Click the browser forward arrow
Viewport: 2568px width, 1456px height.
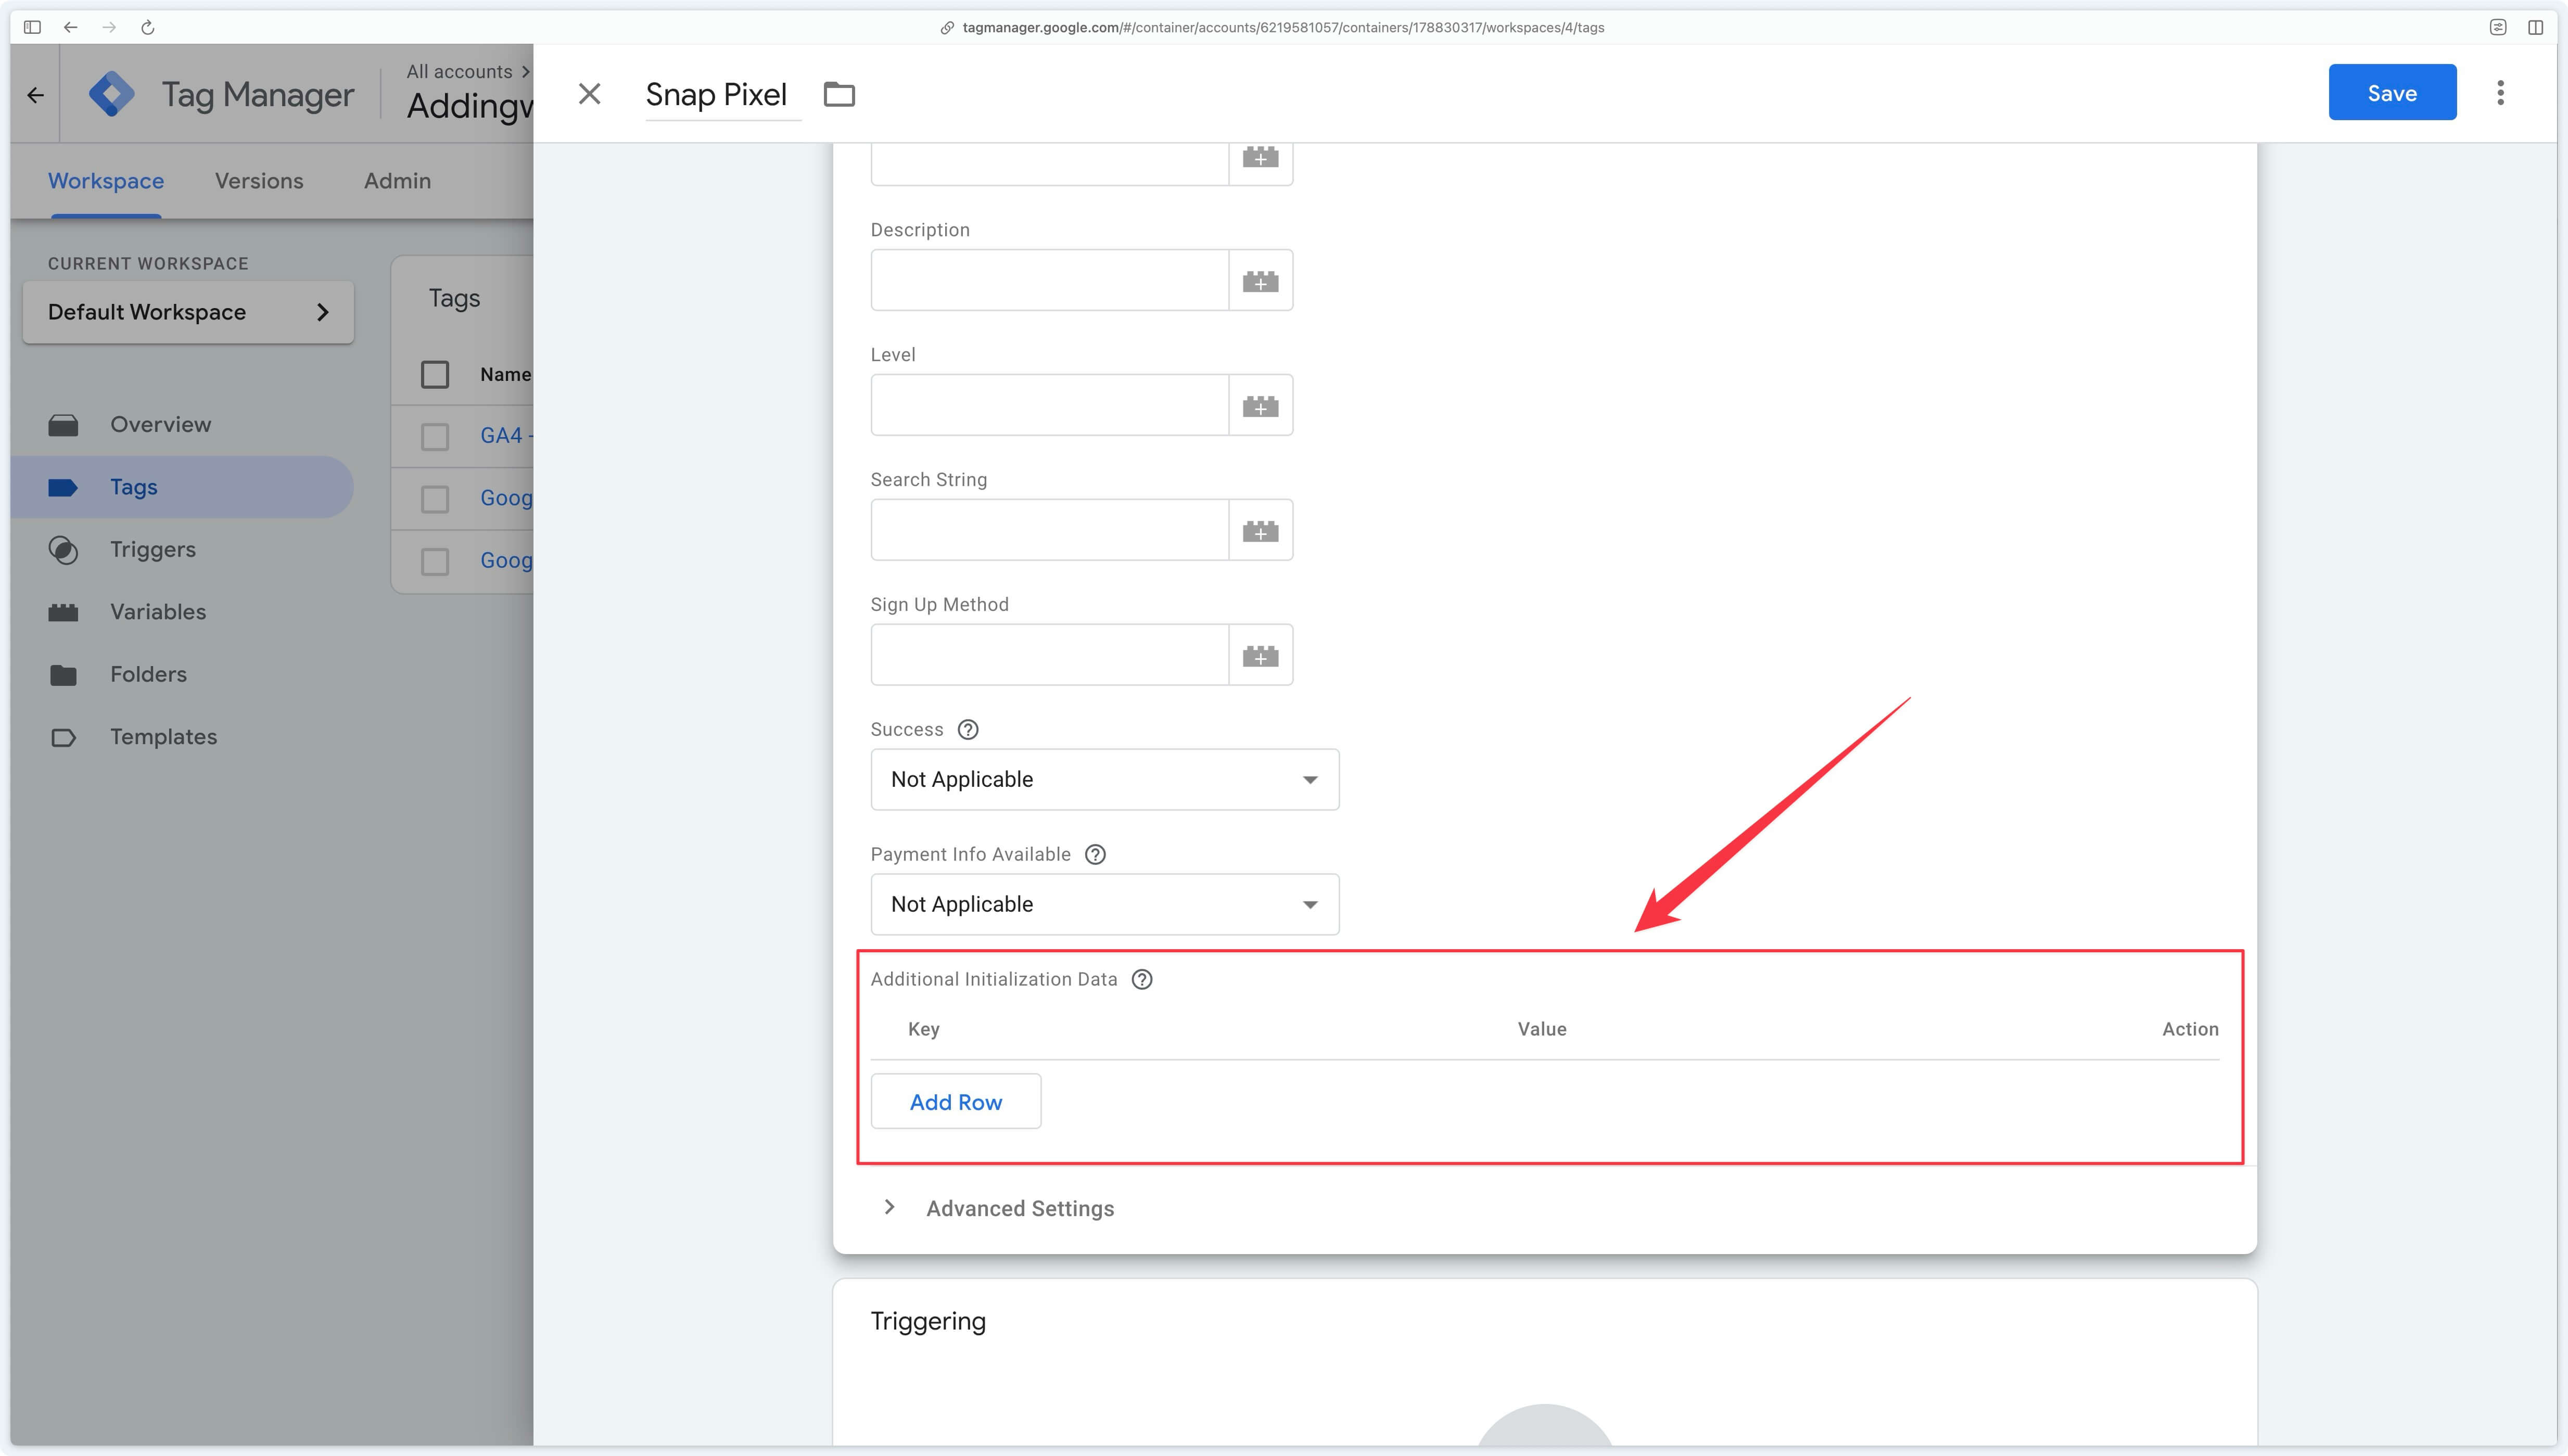109,27
